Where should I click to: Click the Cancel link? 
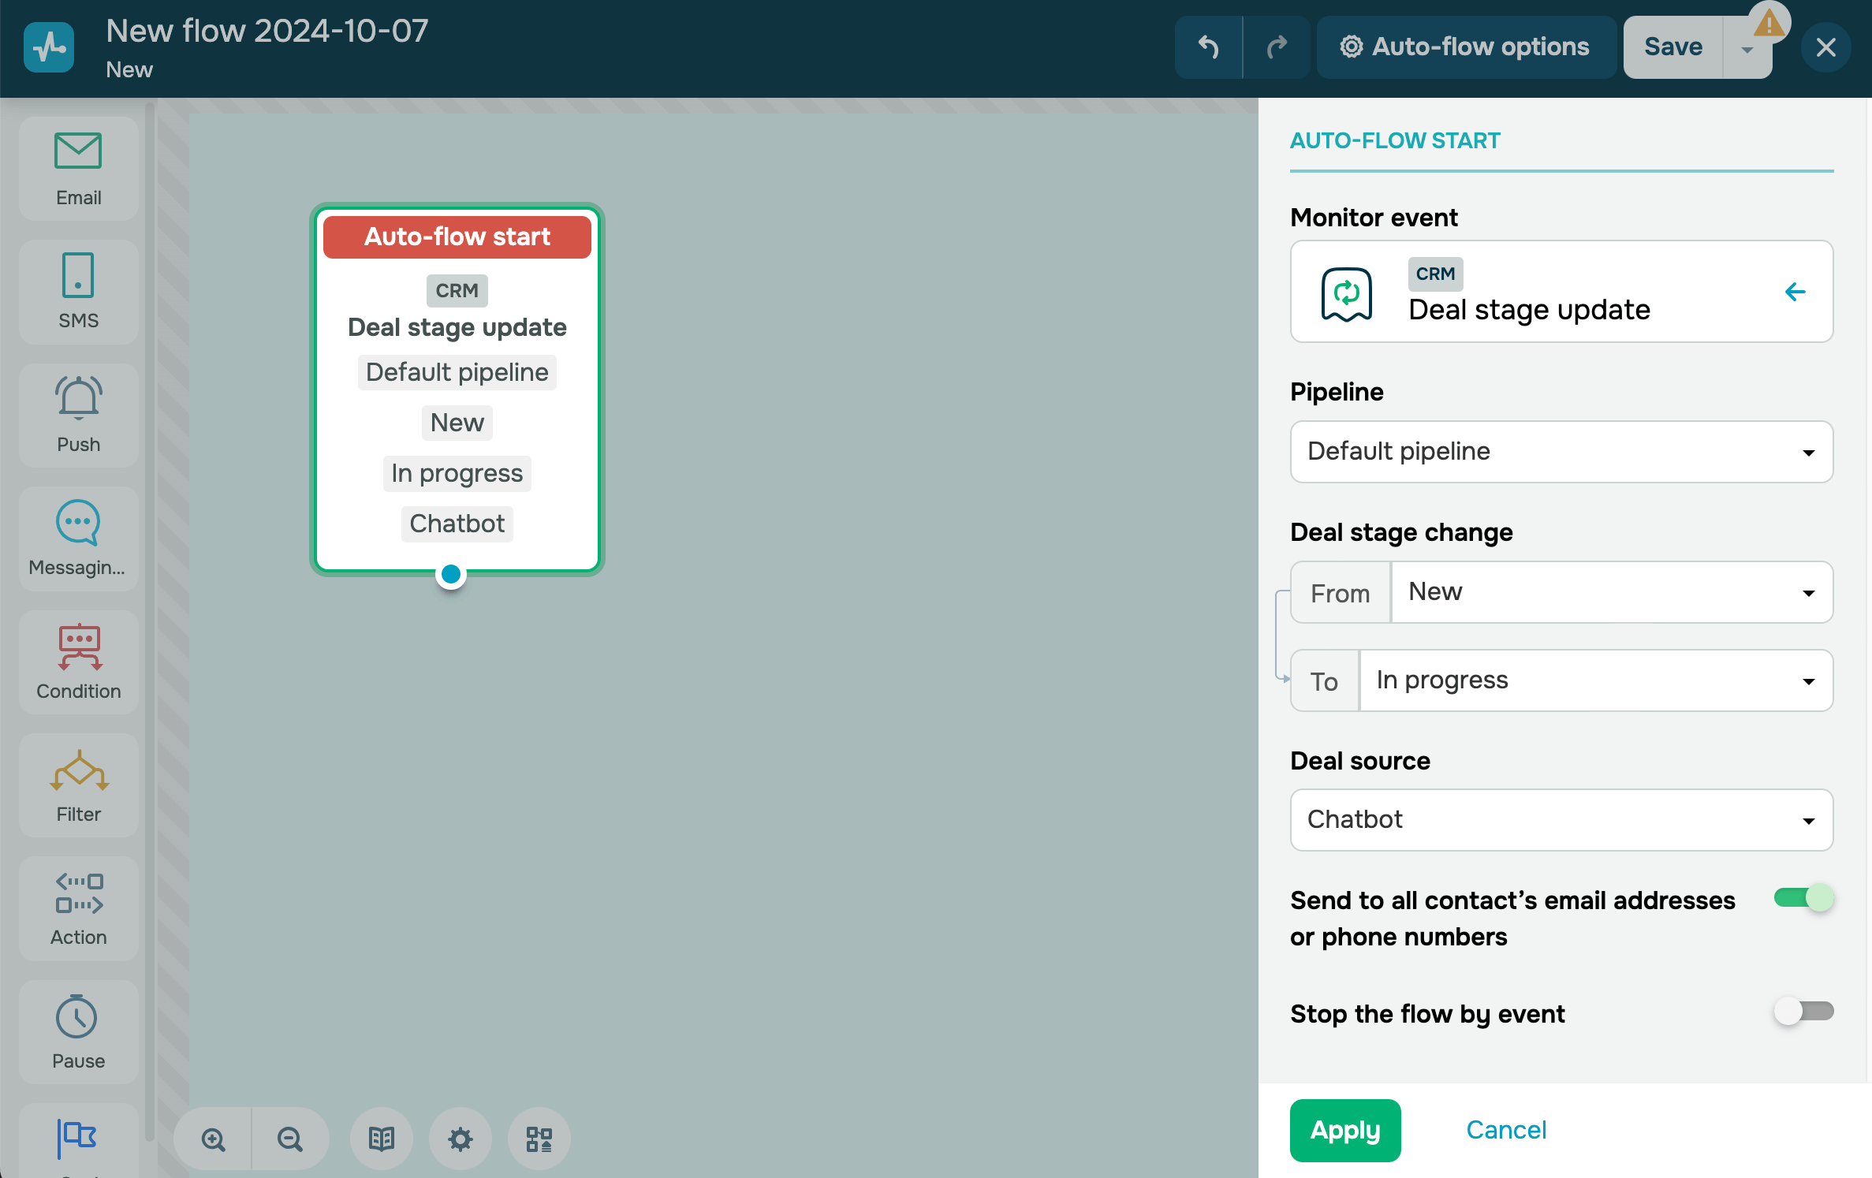point(1505,1130)
